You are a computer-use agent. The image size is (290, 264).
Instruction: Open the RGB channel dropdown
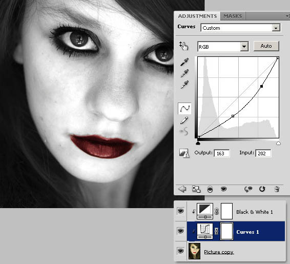click(223, 47)
